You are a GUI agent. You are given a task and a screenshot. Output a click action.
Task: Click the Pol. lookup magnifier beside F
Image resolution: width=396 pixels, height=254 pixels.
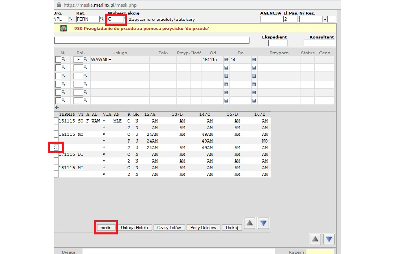pyautogui.click(x=86, y=59)
